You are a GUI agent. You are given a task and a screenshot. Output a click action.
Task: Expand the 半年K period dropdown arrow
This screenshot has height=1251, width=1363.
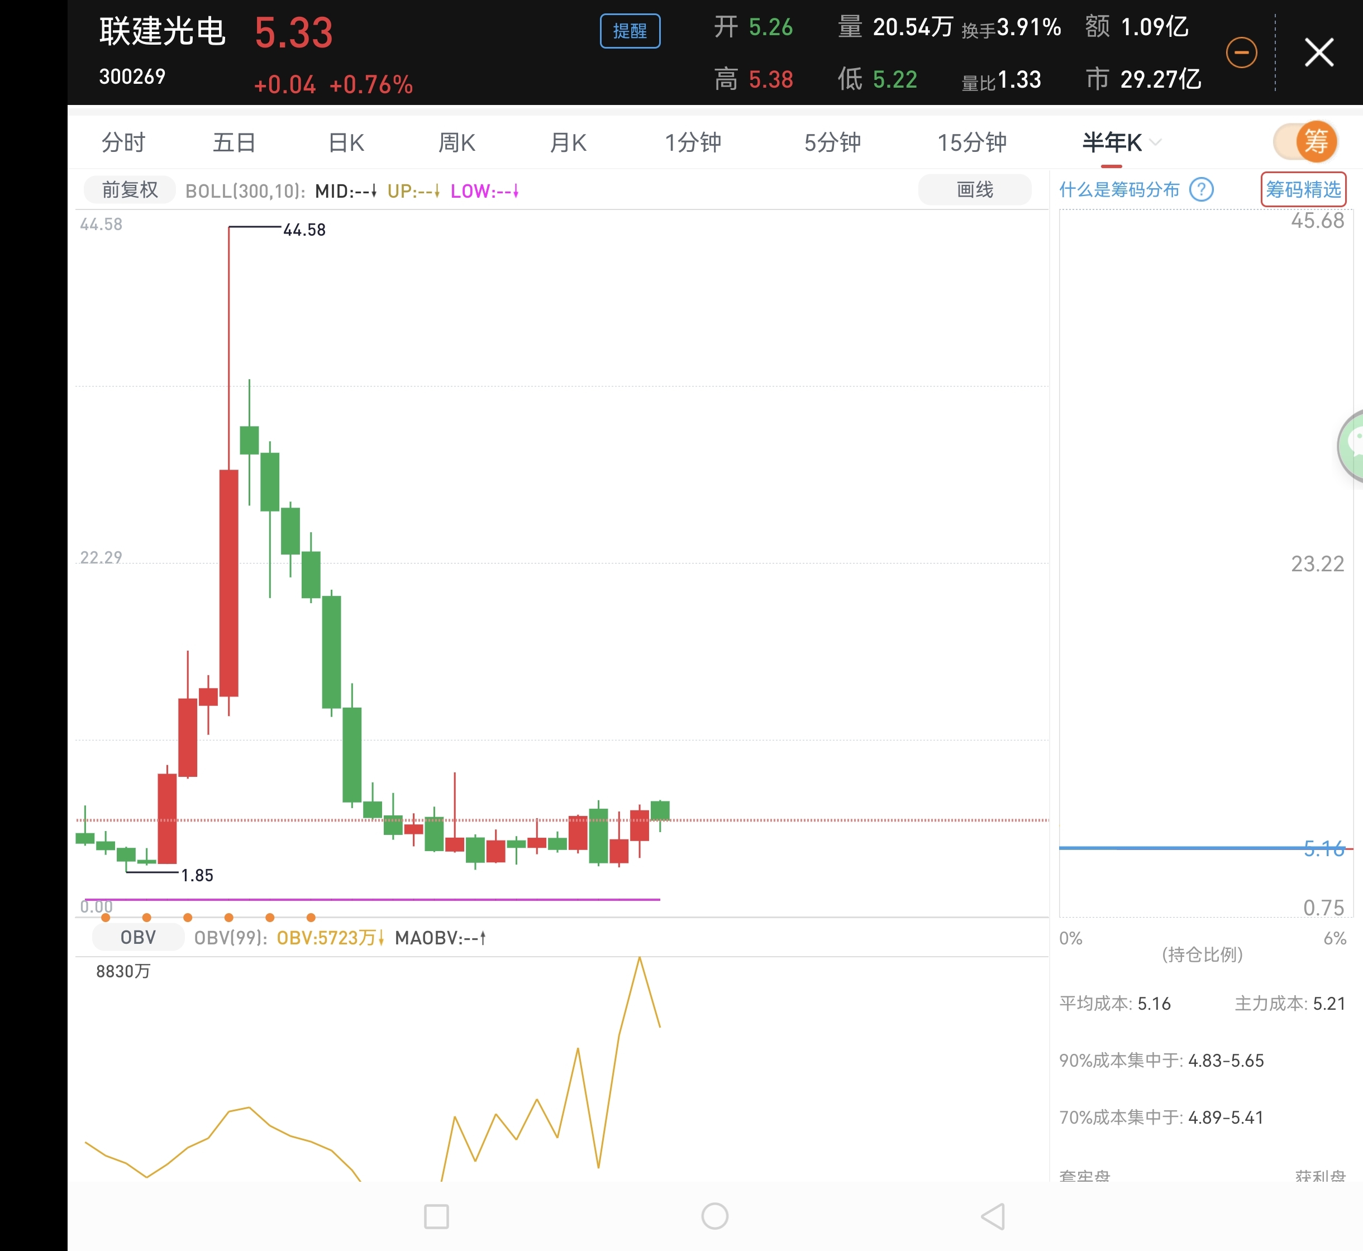tap(1156, 142)
